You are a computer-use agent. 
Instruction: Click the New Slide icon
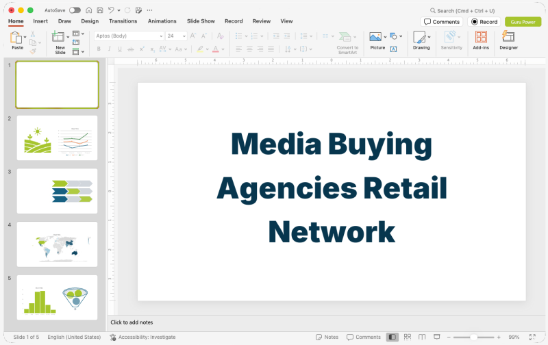(58, 37)
